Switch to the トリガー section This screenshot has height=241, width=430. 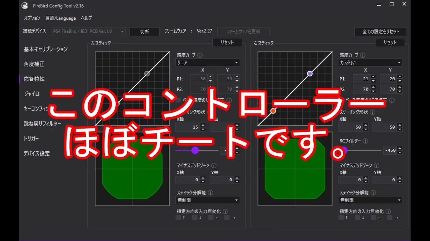31,139
